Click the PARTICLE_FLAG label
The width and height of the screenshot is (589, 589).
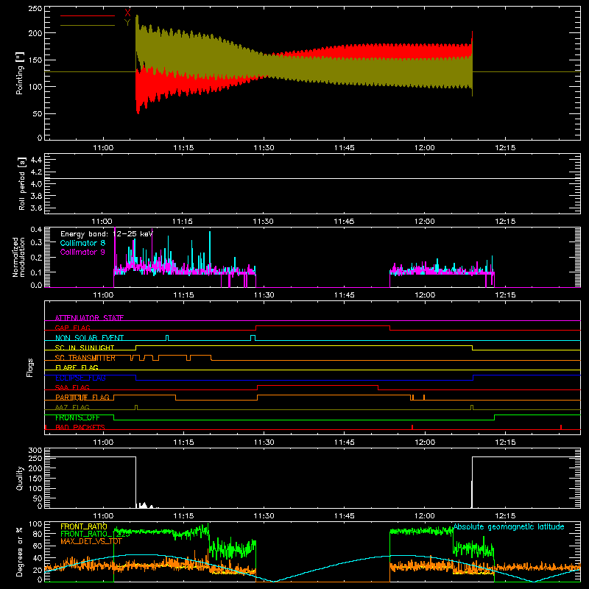[x=82, y=398]
